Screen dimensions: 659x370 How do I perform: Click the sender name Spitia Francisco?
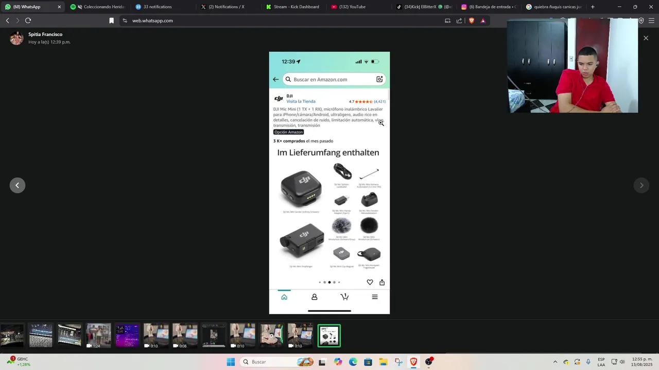click(45, 34)
